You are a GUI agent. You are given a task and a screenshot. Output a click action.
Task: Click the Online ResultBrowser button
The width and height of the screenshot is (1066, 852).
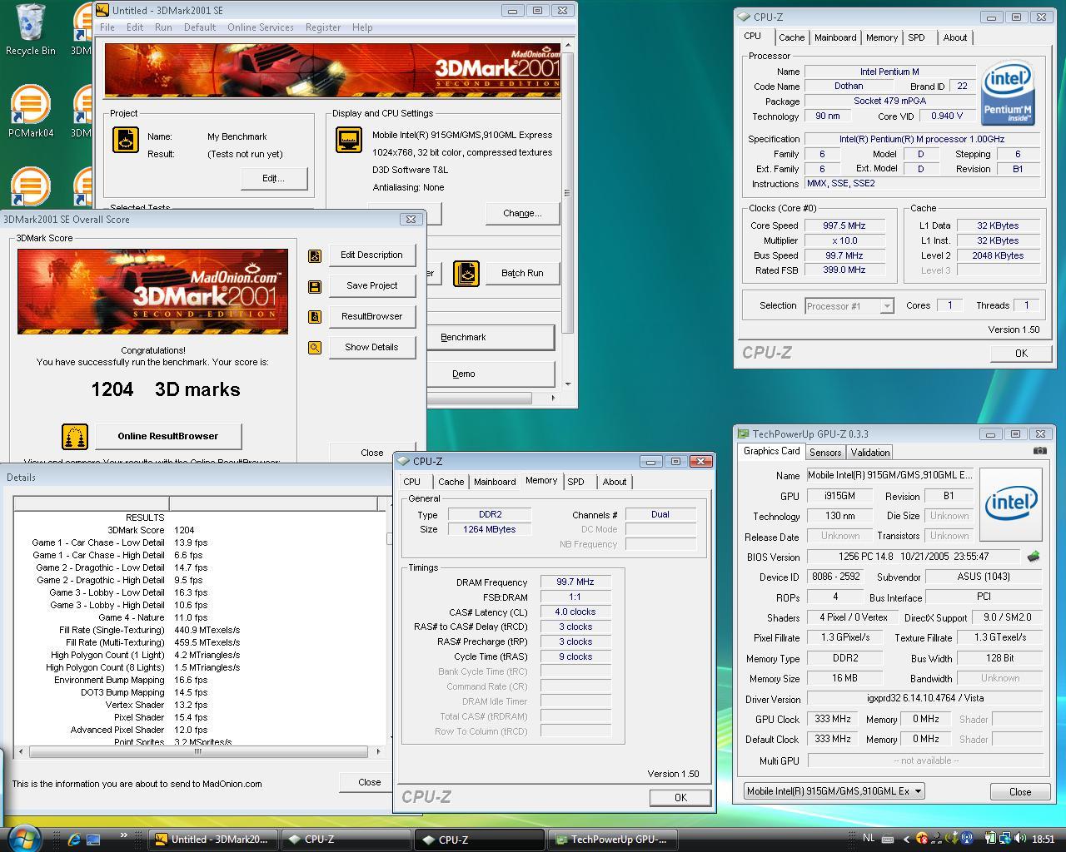point(168,436)
